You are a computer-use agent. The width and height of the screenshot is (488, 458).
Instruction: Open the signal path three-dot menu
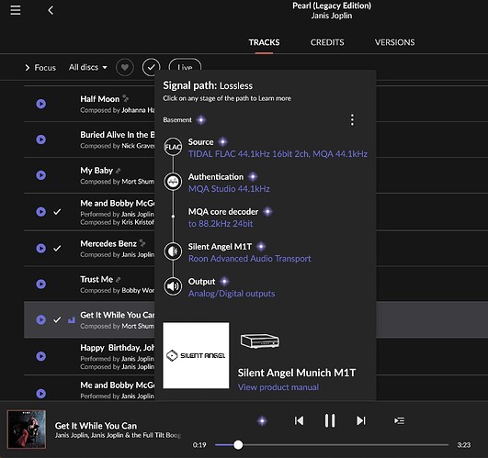click(x=352, y=119)
